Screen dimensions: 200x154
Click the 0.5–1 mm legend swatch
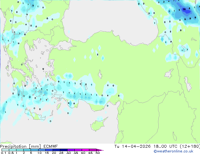pos(13,150)
